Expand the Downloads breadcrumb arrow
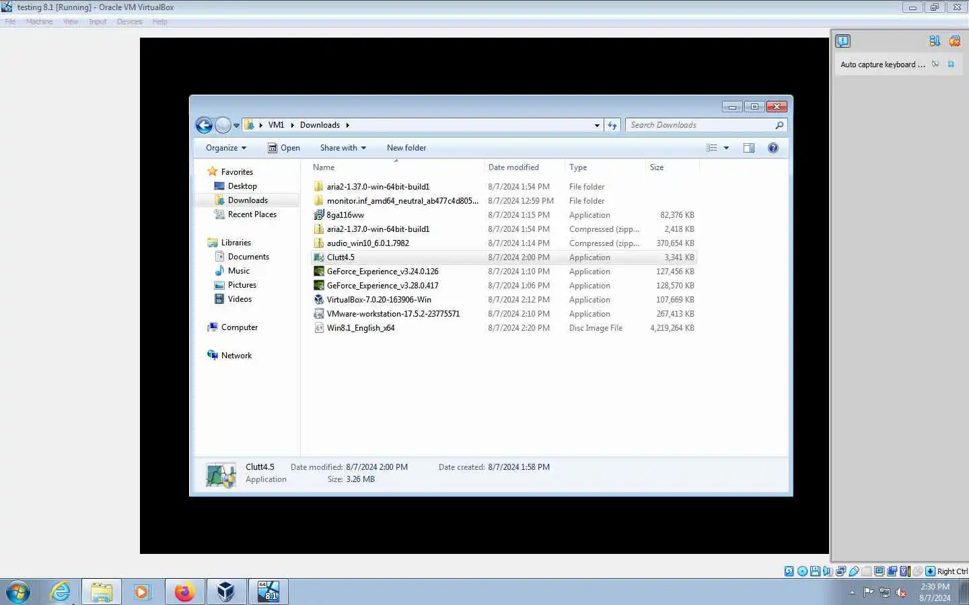The image size is (969, 605). (x=347, y=125)
